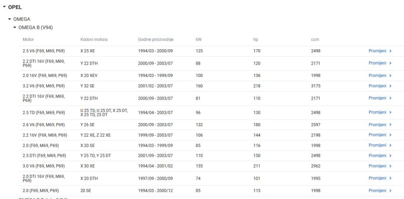404x199 pixels.
Task: Collapse the OPEL tree node
Action: tap(4, 7)
